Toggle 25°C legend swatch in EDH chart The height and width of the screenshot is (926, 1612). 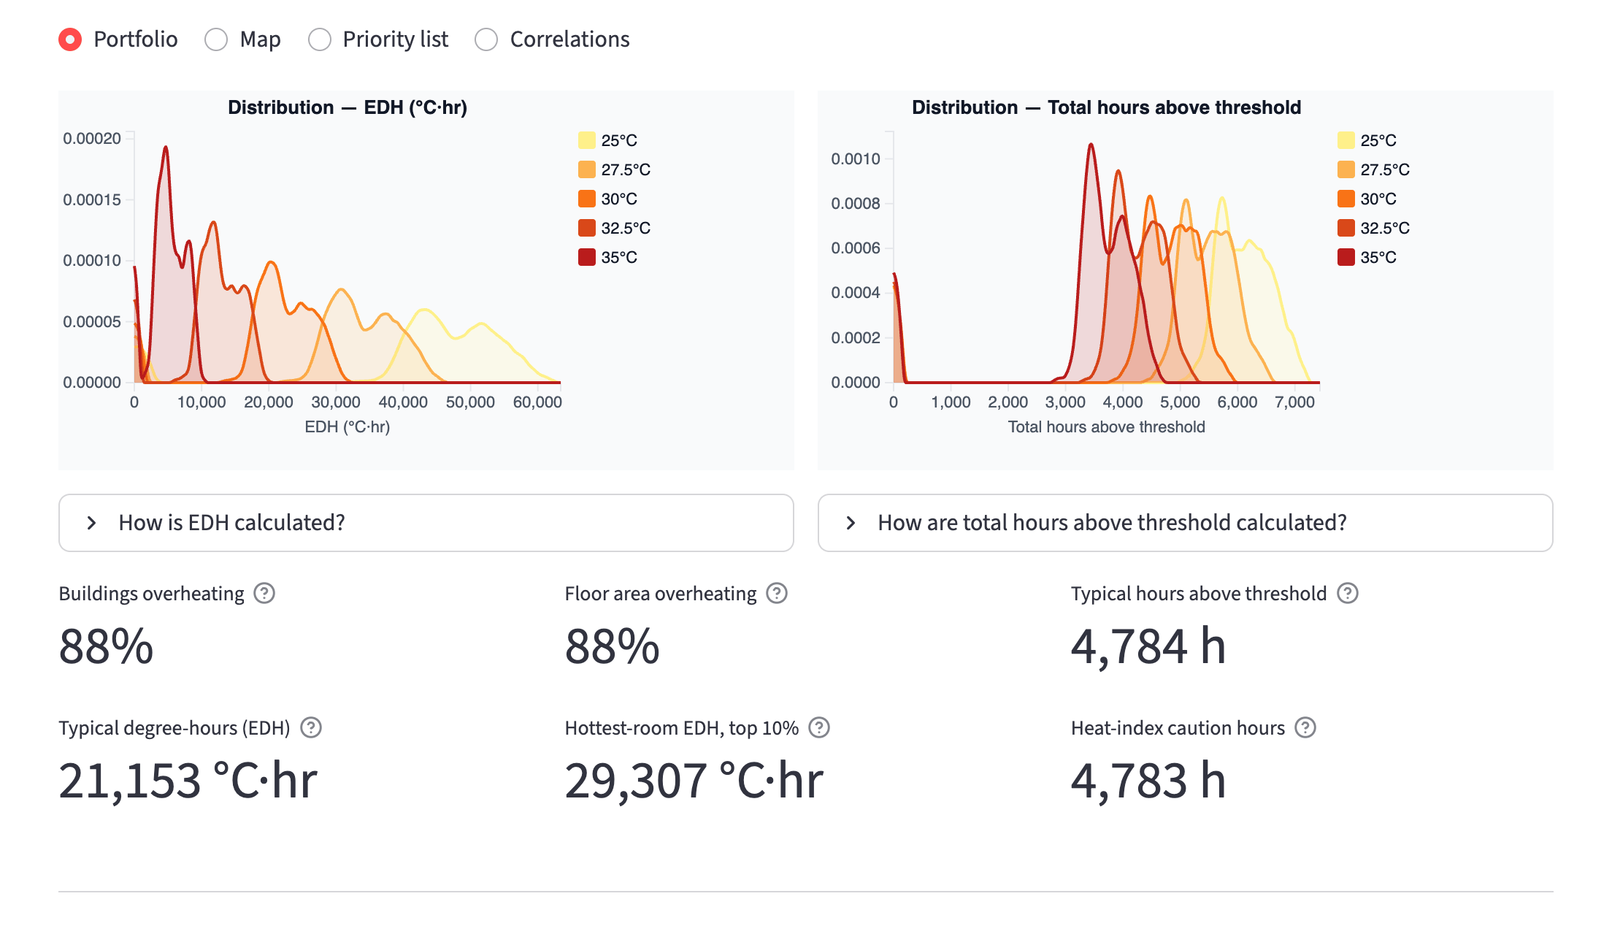587,140
